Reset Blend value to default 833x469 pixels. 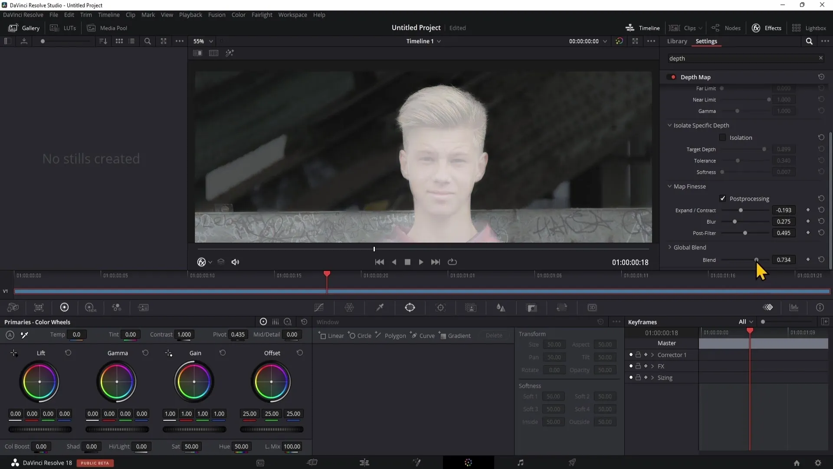pyautogui.click(x=822, y=259)
